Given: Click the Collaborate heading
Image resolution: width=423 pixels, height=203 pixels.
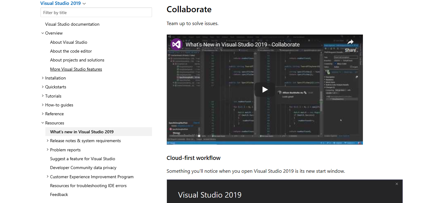Looking at the screenshot, I should [x=189, y=9].
